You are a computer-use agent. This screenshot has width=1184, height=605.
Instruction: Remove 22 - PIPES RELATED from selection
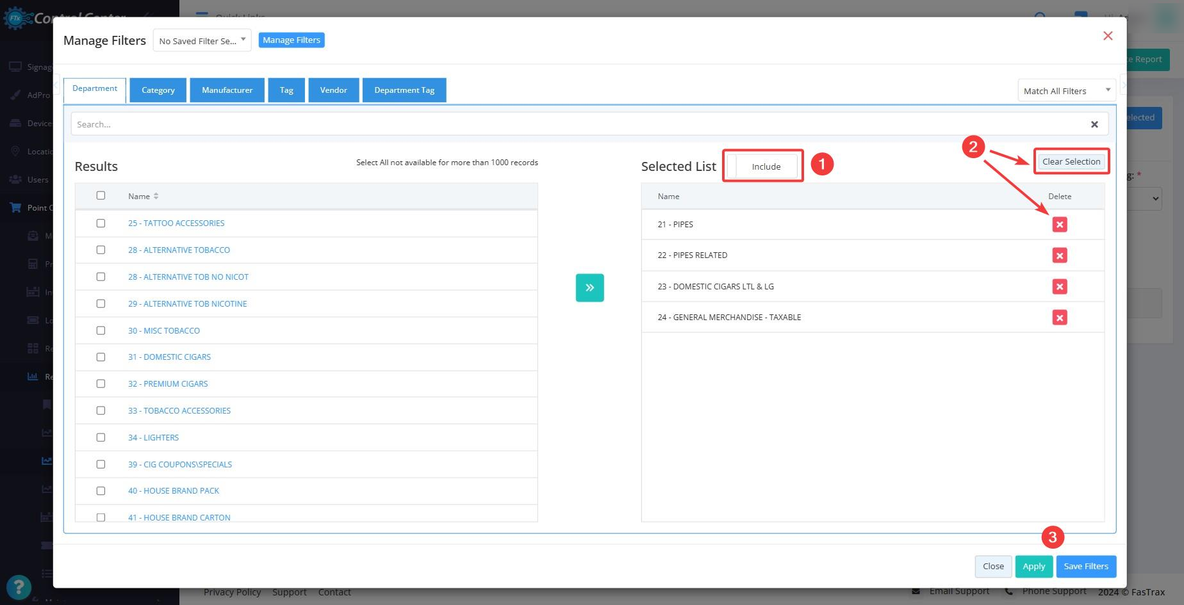1059,255
